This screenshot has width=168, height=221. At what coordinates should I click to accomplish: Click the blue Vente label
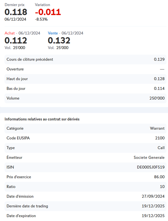53,33
